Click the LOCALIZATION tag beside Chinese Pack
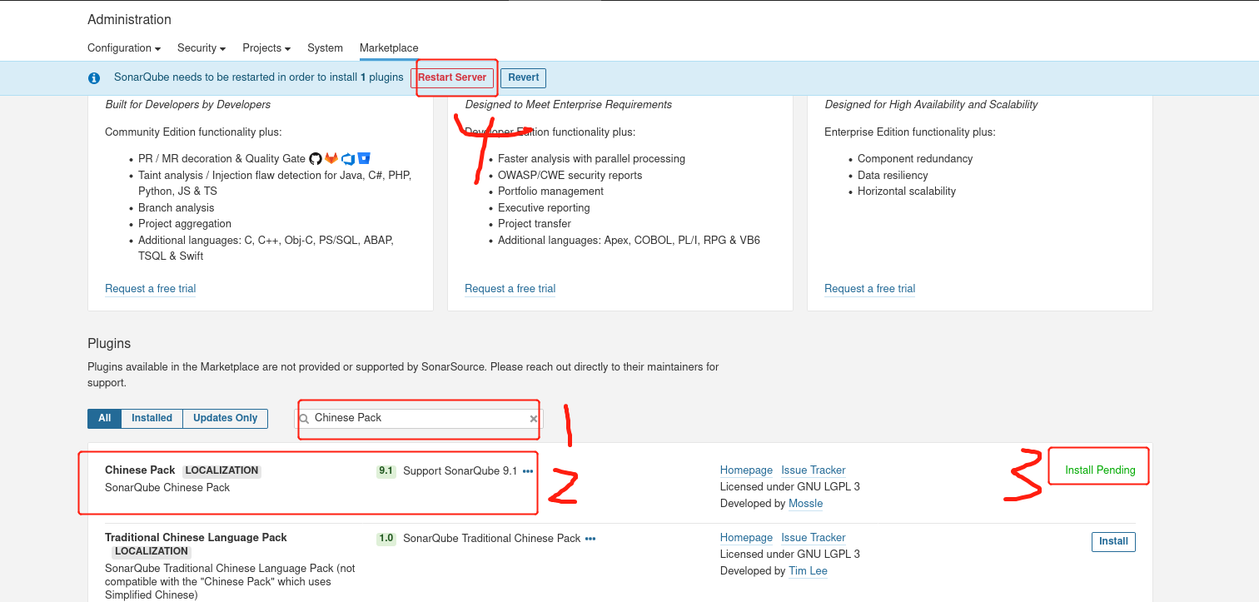The image size is (1259, 602). coord(221,470)
